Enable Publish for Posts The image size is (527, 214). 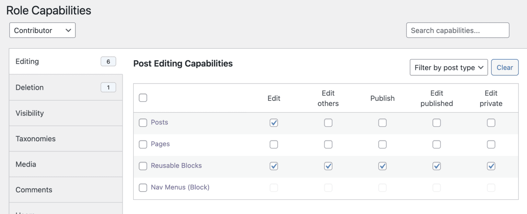pos(383,123)
